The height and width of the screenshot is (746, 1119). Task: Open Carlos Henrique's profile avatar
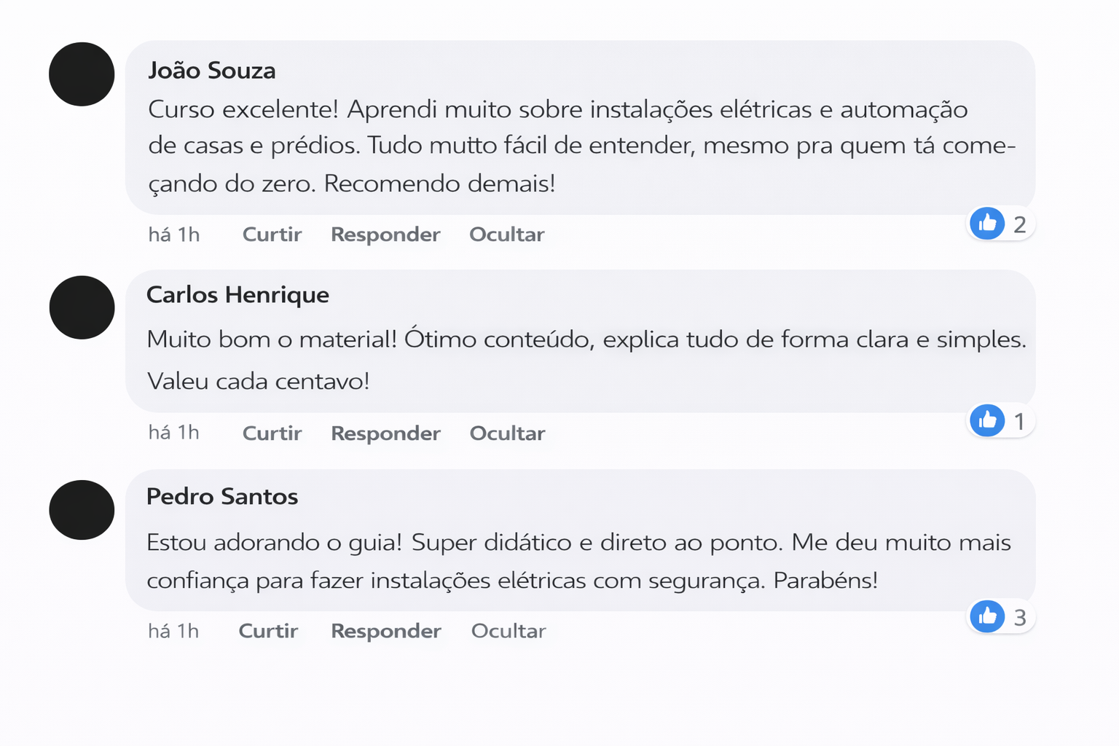click(x=82, y=307)
